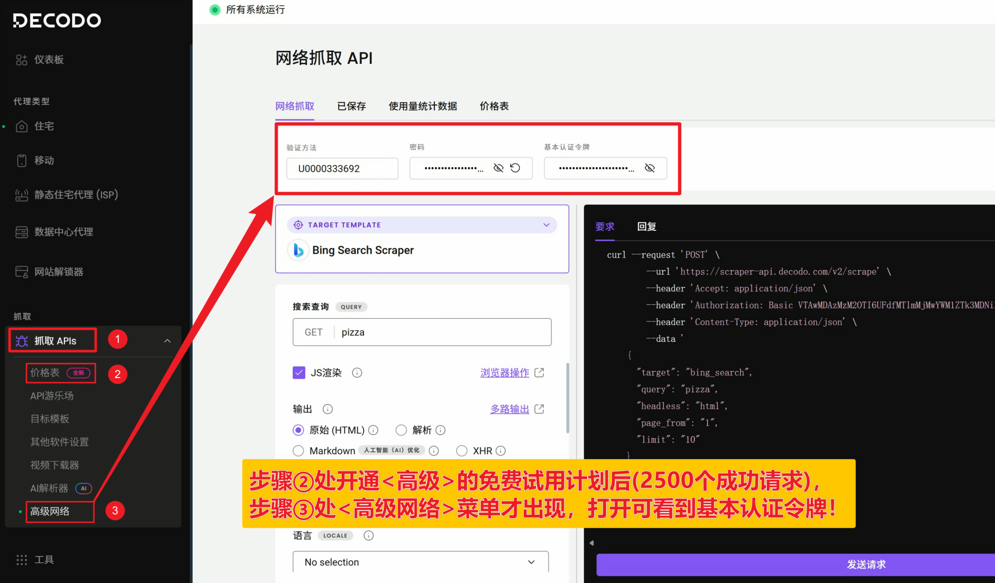Click the 发送请求 send request button
The height and width of the screenshot is (583, 995).
(x=866, y=564)
